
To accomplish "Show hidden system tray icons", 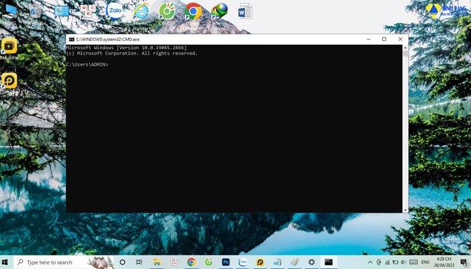I will pos(369,262).
